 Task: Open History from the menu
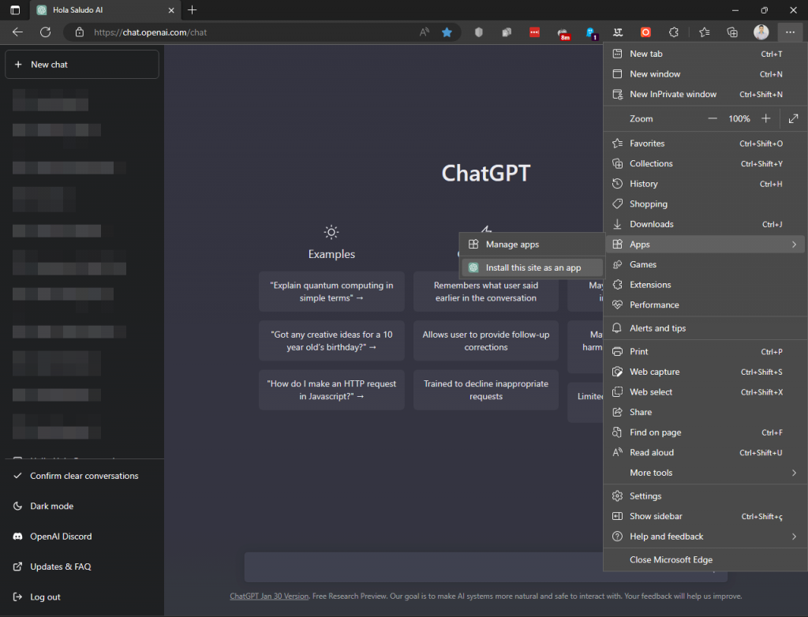(705, 184)
